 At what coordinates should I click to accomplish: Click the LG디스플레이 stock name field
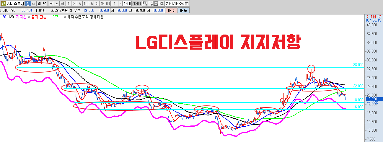coord(15,4)
